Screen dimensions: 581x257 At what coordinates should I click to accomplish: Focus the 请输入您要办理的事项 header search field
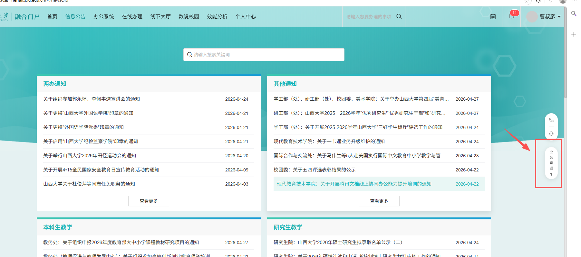[369, 17]
